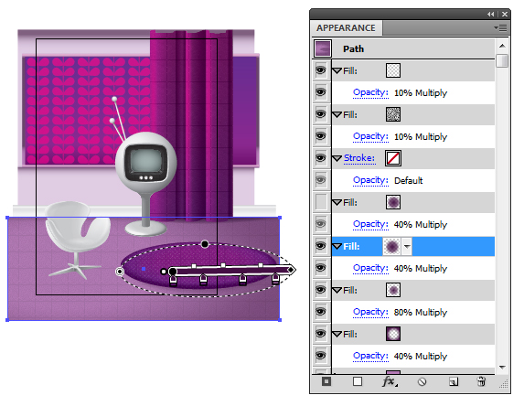The width and height of the screenshot is (524, 406).
Task: Open the Opacity link beside 80% Multiply
Action: pyautogui.click(x=370, y=312)
